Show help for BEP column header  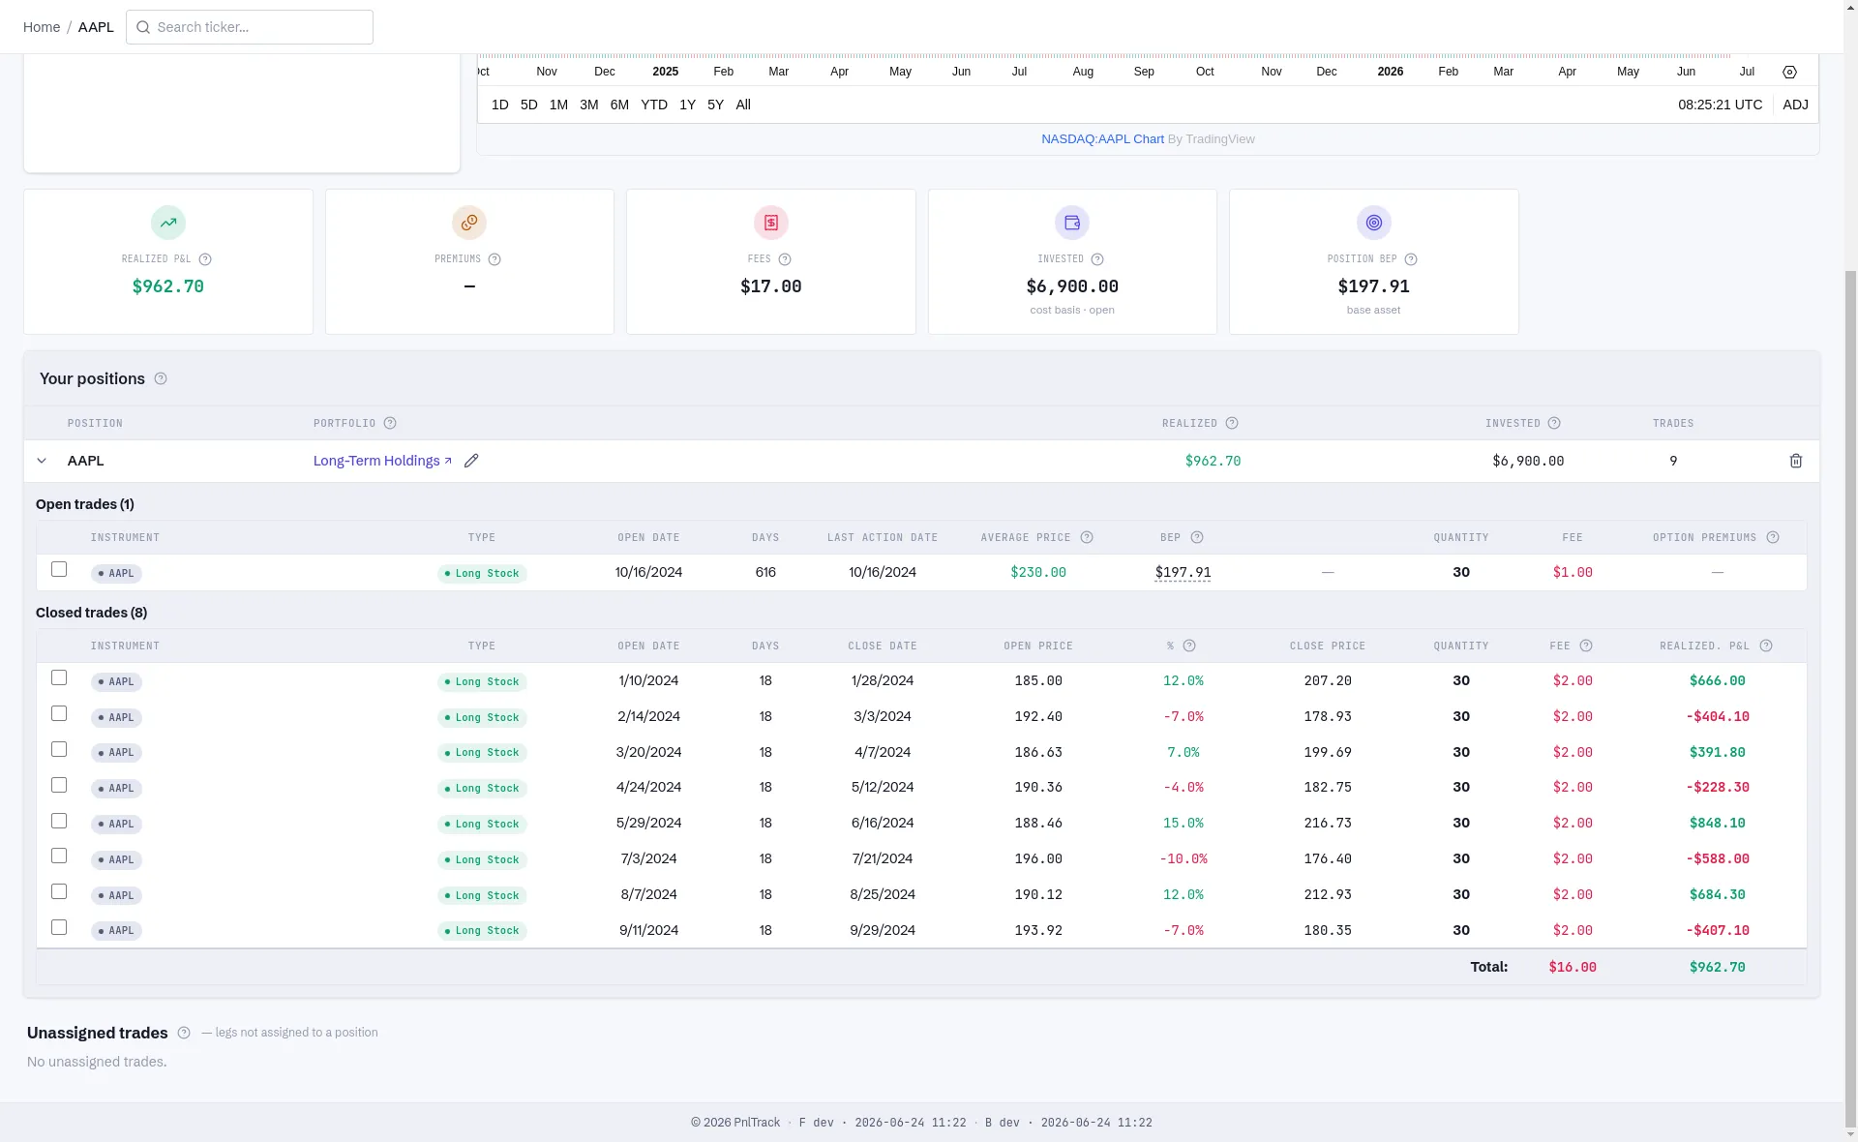click(x=1197, y=537)
